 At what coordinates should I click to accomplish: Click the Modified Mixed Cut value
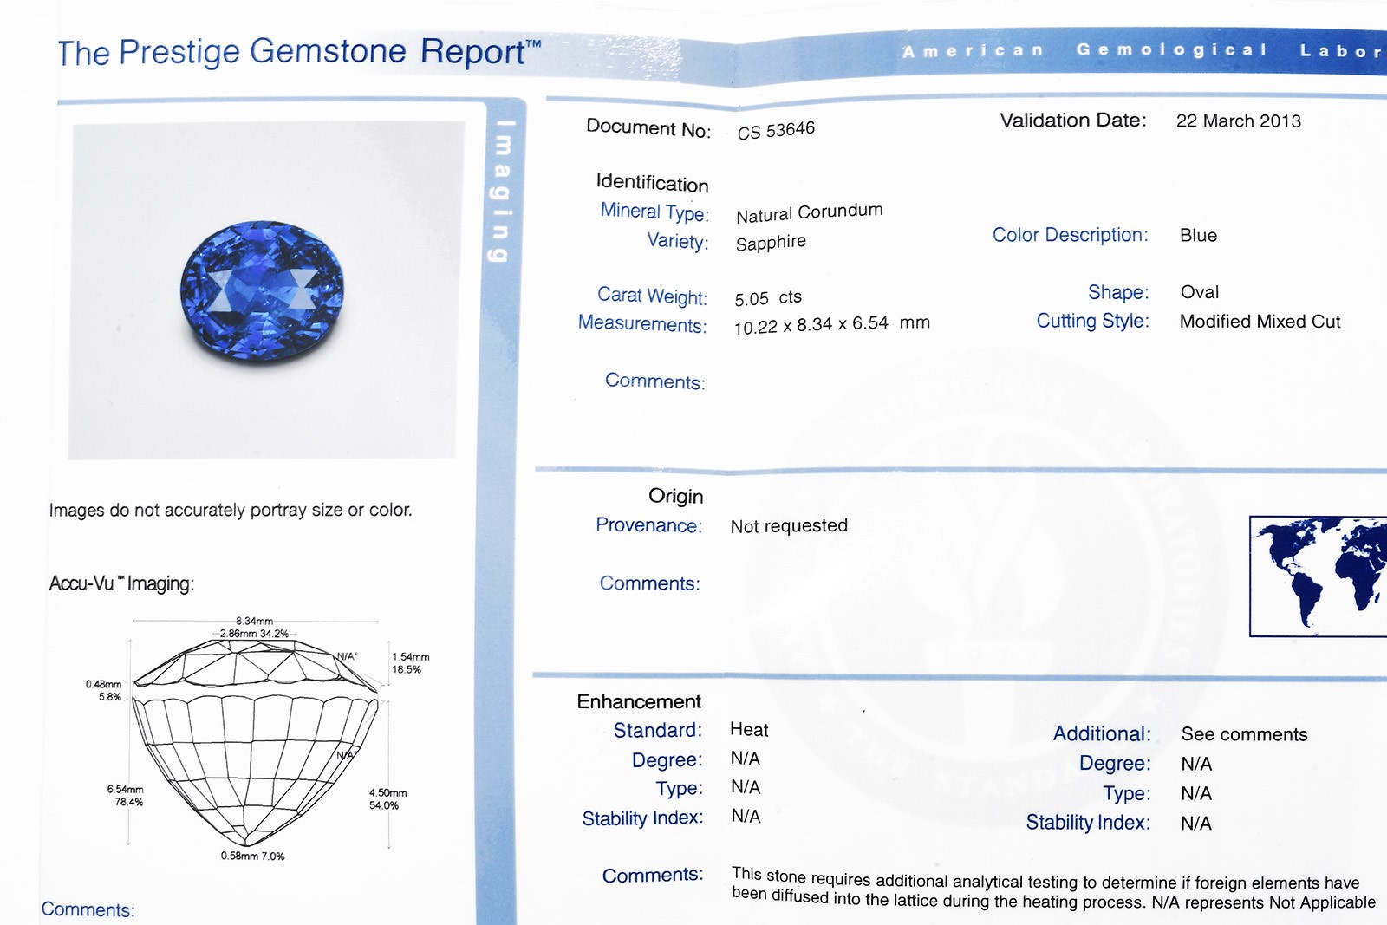pyautogui.click(x=1260, y=322)
